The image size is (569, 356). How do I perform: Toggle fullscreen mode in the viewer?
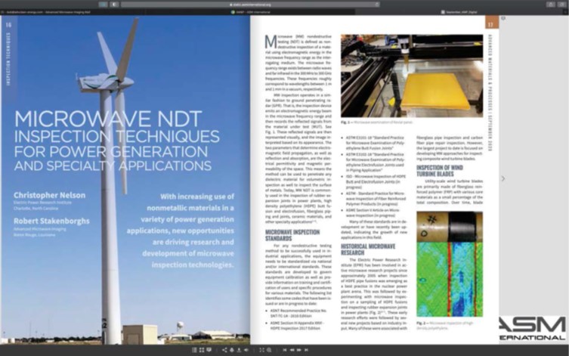tap(260, 350)
